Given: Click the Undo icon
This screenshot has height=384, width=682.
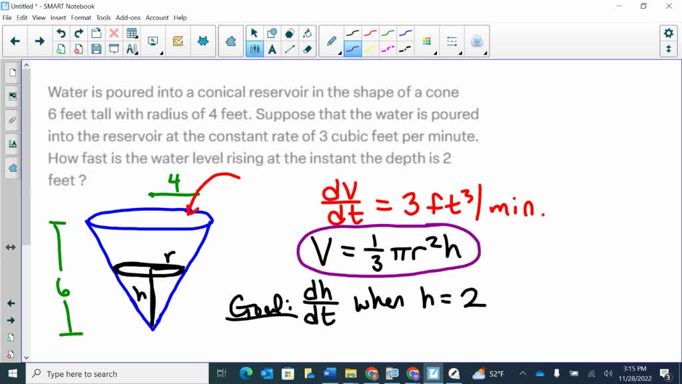Looking at the screenshot, I should 61,33.
